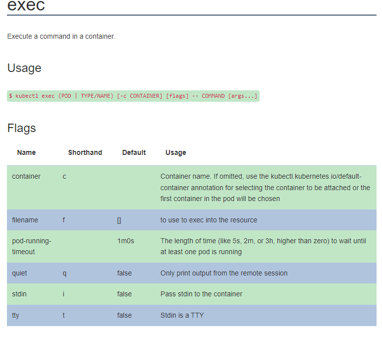382x342 pixels.
Task: Click the Usage column header in the table
Action: point(175,152)
